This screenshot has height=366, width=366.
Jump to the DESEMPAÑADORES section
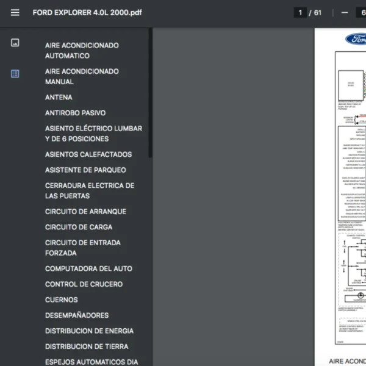tap(77, 315)
